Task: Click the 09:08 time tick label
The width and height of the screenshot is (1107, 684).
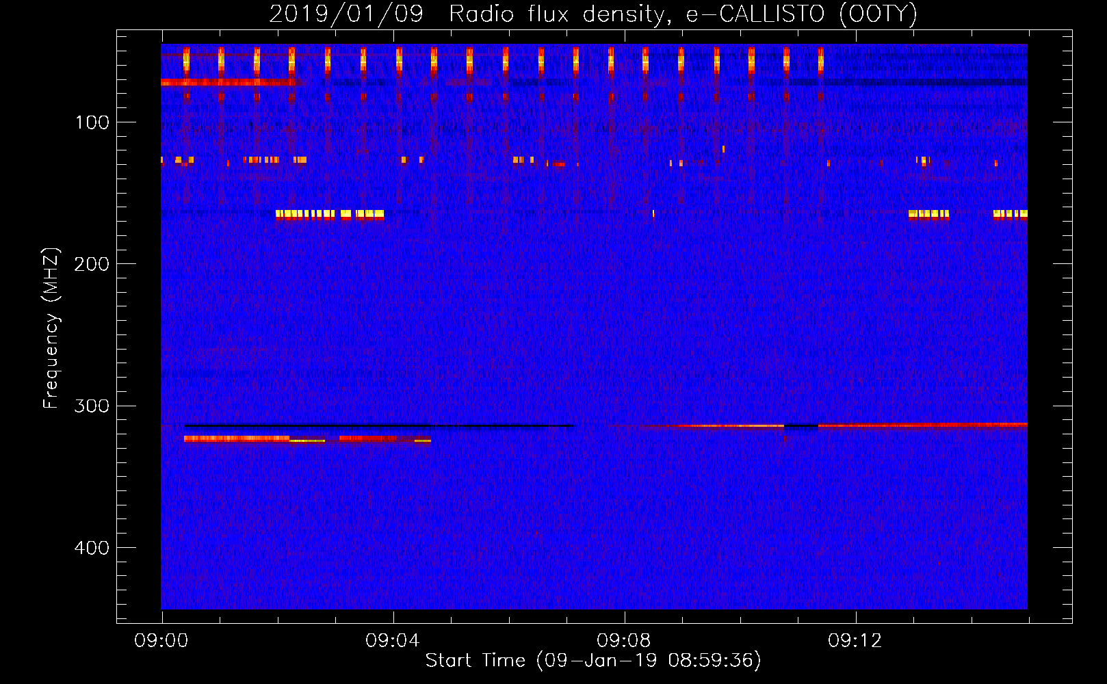Action: coord(624,641)
